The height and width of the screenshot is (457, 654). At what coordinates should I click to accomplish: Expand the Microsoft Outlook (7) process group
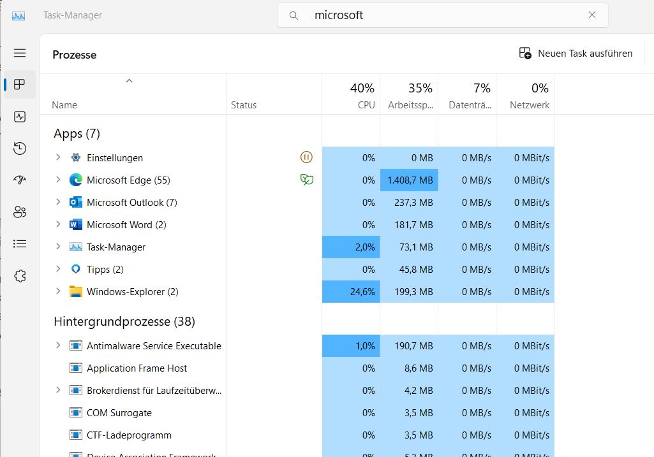pos(58,202)
